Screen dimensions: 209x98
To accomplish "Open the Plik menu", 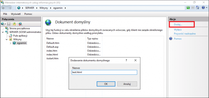I will pyautogui.click(x=5, y=14).
